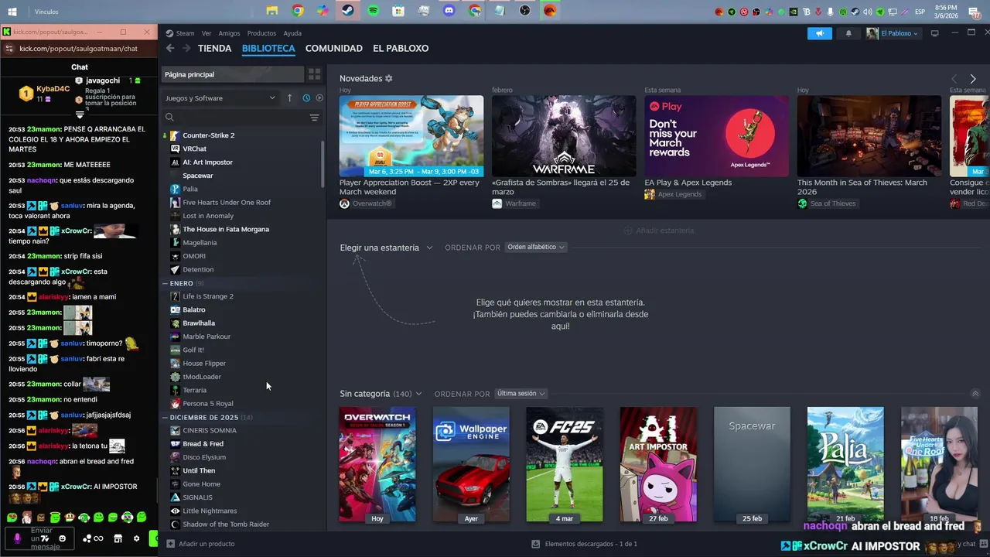Select Palia game cover
Viewport: 990px width, 557px height.
coord(845,464)
